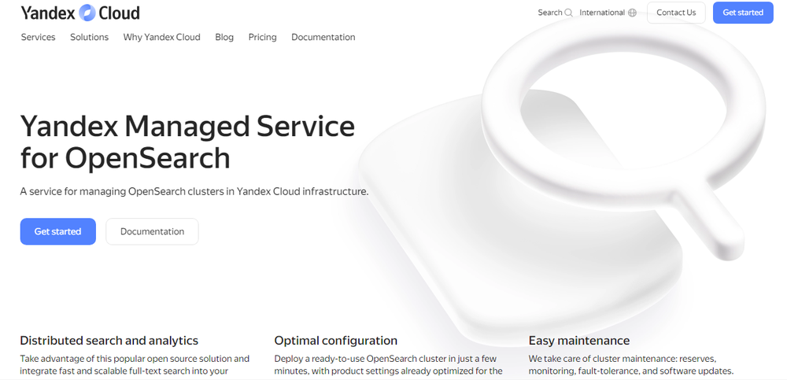787x380 pixels.
Task: Click the blue Get started hero button
Action: (57, 231)
